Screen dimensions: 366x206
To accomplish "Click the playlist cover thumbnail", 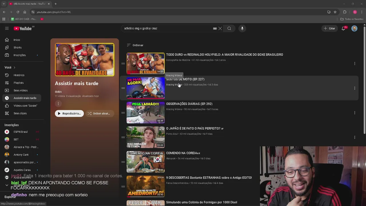I will [85, 60].
